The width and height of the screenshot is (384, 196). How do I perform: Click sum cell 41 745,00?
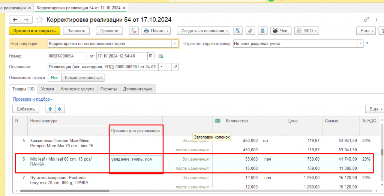pyautogui.click(x=347, y=159)
